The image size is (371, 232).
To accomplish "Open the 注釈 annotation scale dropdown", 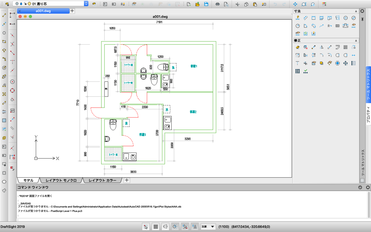I will (208, 226).
